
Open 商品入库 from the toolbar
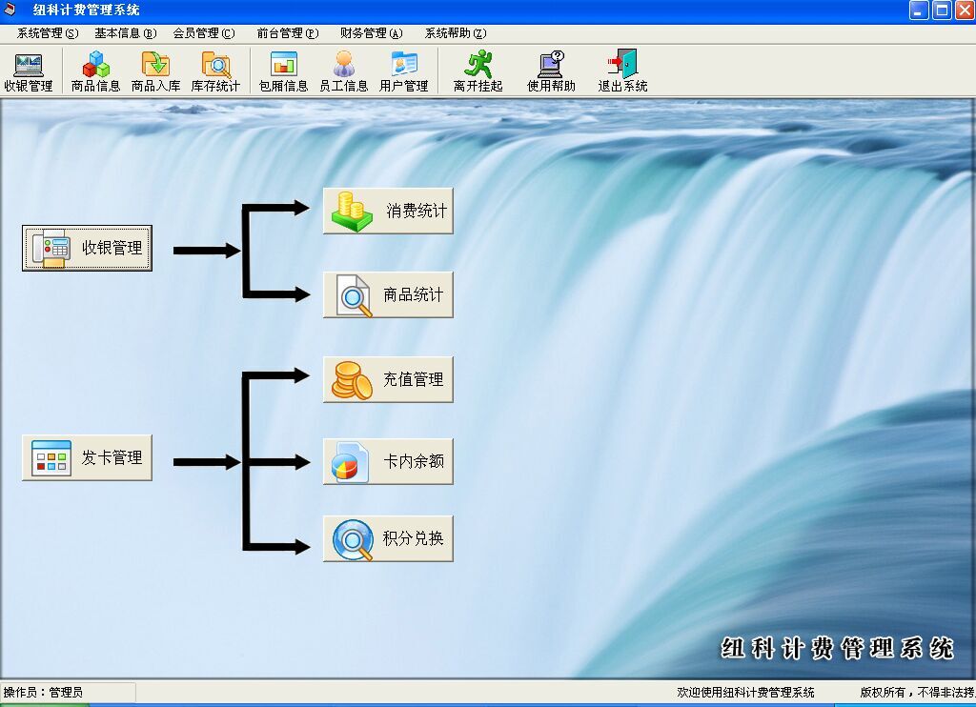(x=155, y=71)
